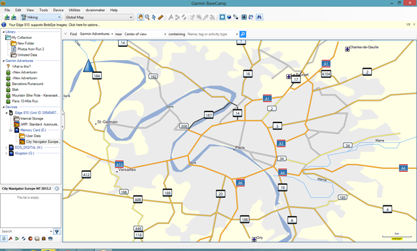Image resolution: width=417 pixels, height=251 pixels.
Task: Dismiss the BirdsEye notification bar
Action: coord(414,24)
